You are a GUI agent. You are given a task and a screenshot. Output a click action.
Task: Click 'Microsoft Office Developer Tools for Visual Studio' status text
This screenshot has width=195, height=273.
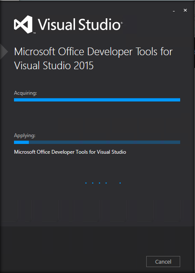point(70,152)
